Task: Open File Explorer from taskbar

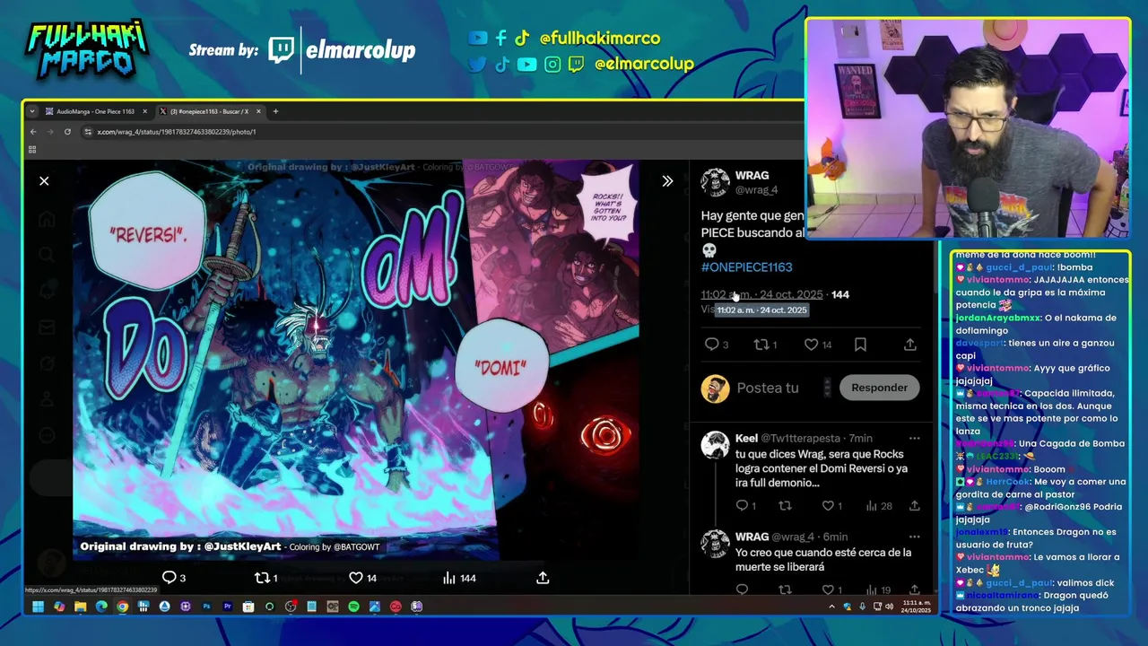Action: click(80, 607)
